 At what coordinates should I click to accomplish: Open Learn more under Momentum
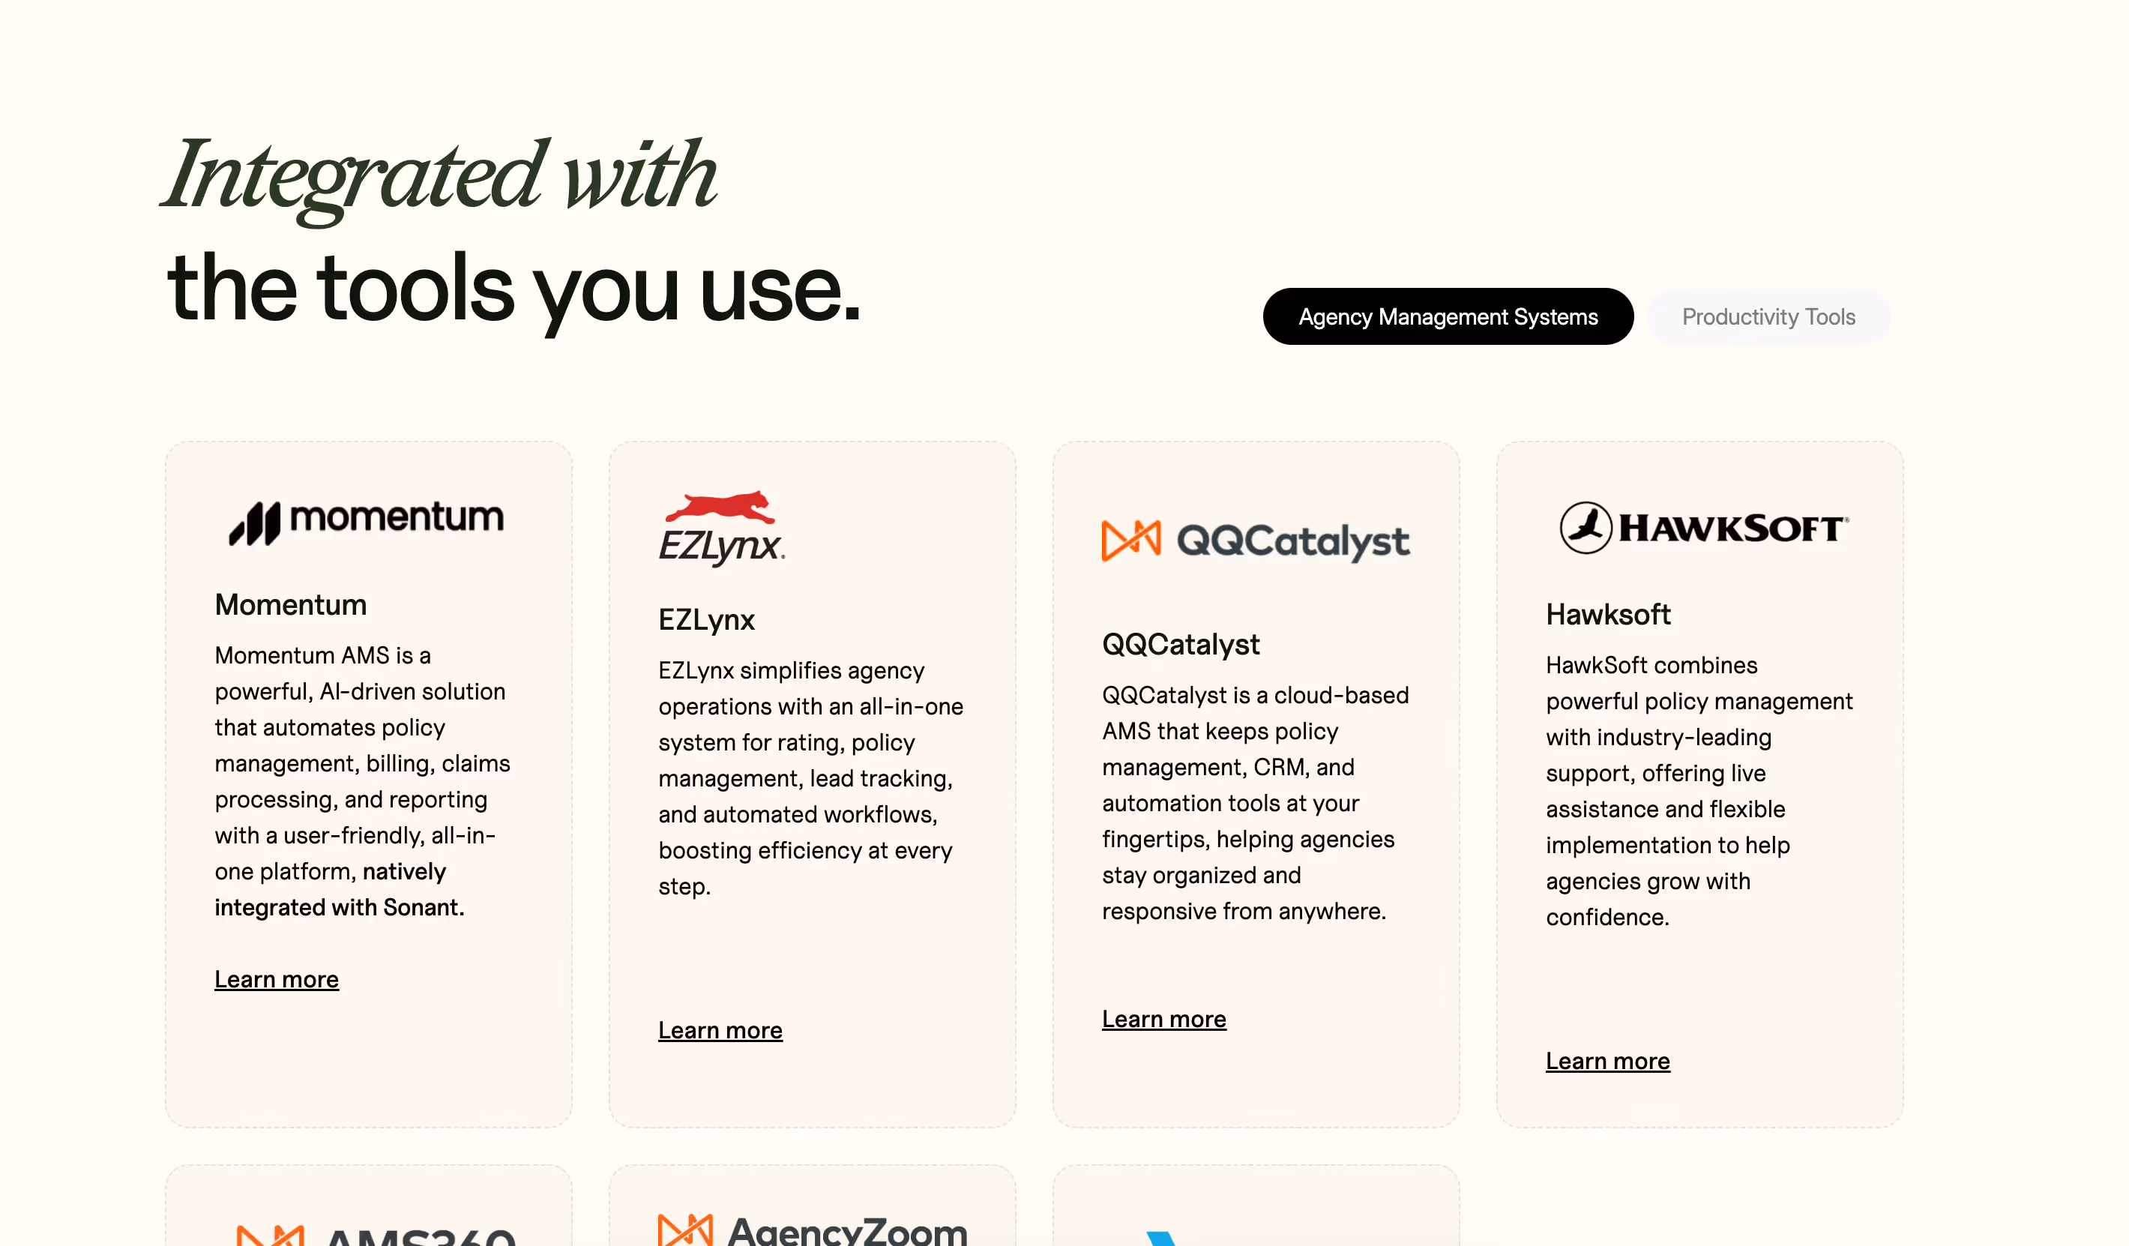[x=277, y=979]
